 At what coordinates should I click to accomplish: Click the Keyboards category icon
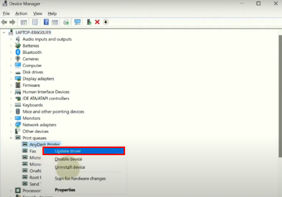coord(18,105)
